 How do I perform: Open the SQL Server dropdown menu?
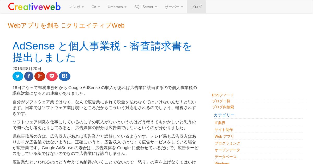click(x=146, y=7)
